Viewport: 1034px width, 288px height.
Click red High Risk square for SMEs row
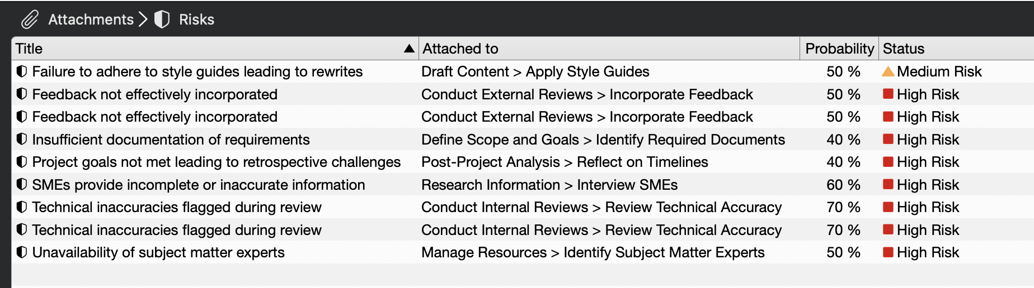(888, 184)
